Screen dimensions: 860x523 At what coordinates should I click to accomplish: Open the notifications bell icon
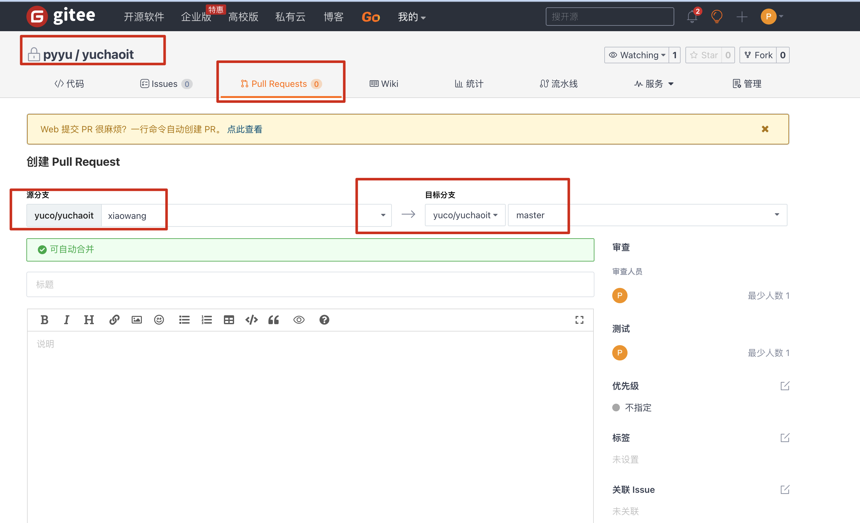(x=692, y=17)
